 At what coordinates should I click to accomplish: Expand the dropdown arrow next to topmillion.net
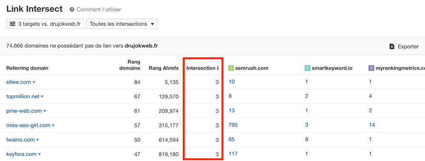[x=42, y=97]
